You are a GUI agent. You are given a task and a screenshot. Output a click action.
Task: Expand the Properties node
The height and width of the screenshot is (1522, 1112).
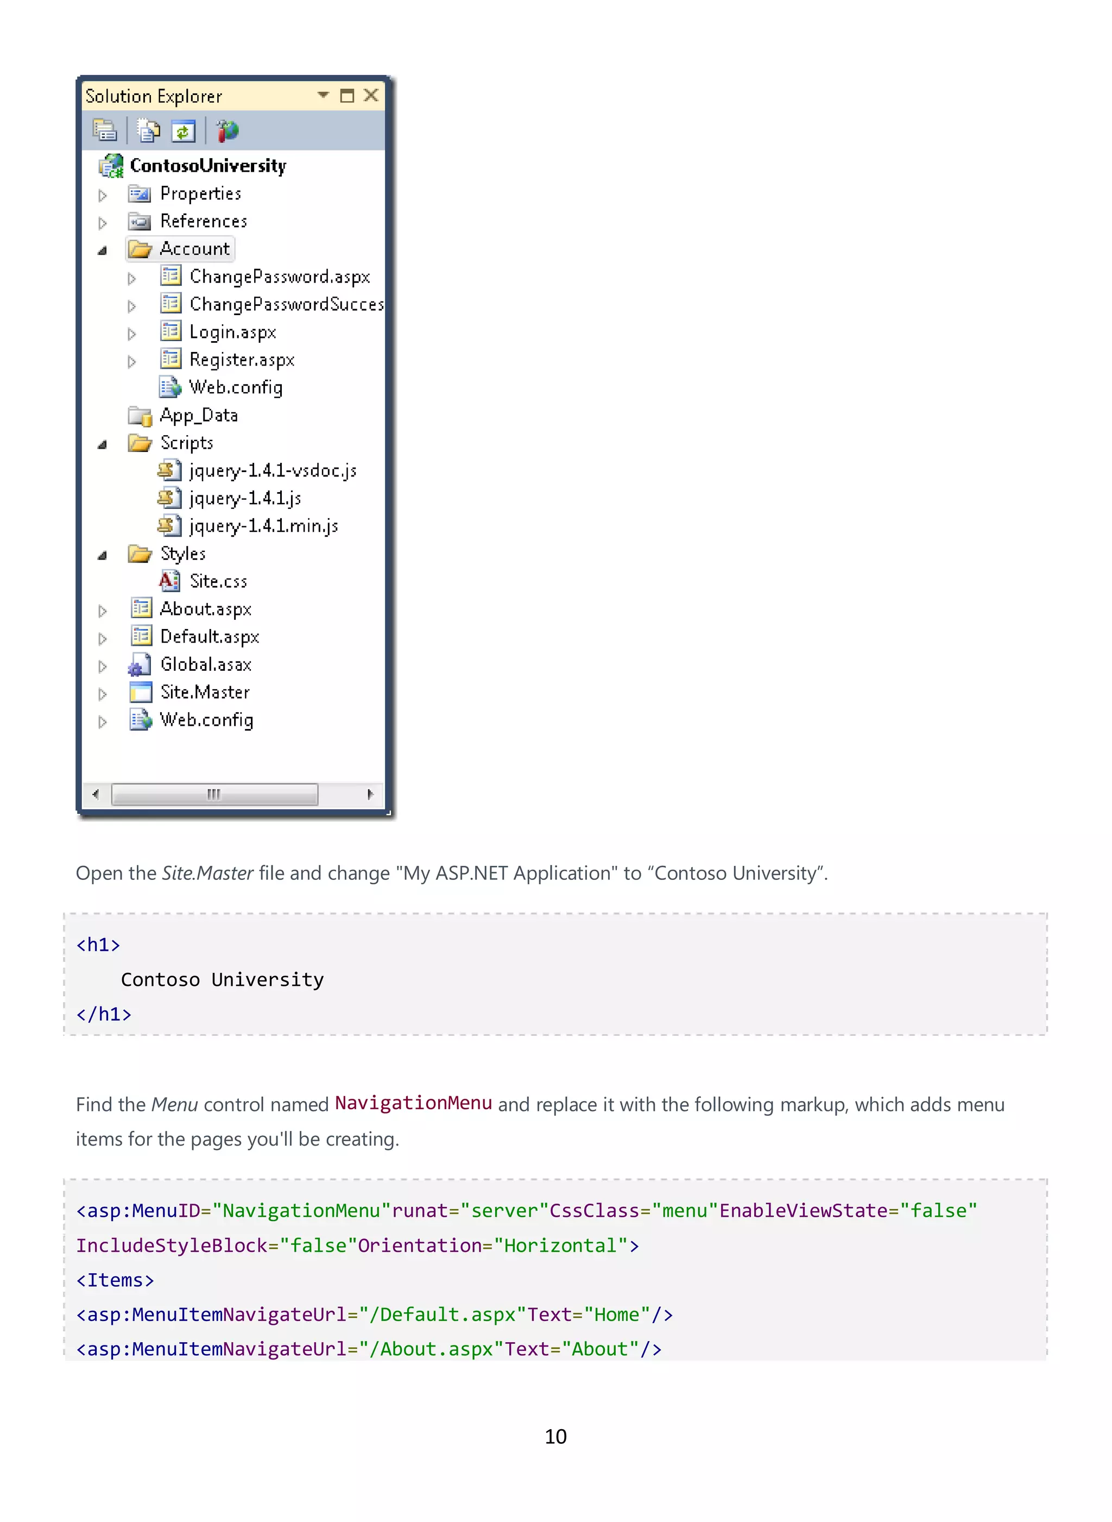click(102, 196)
